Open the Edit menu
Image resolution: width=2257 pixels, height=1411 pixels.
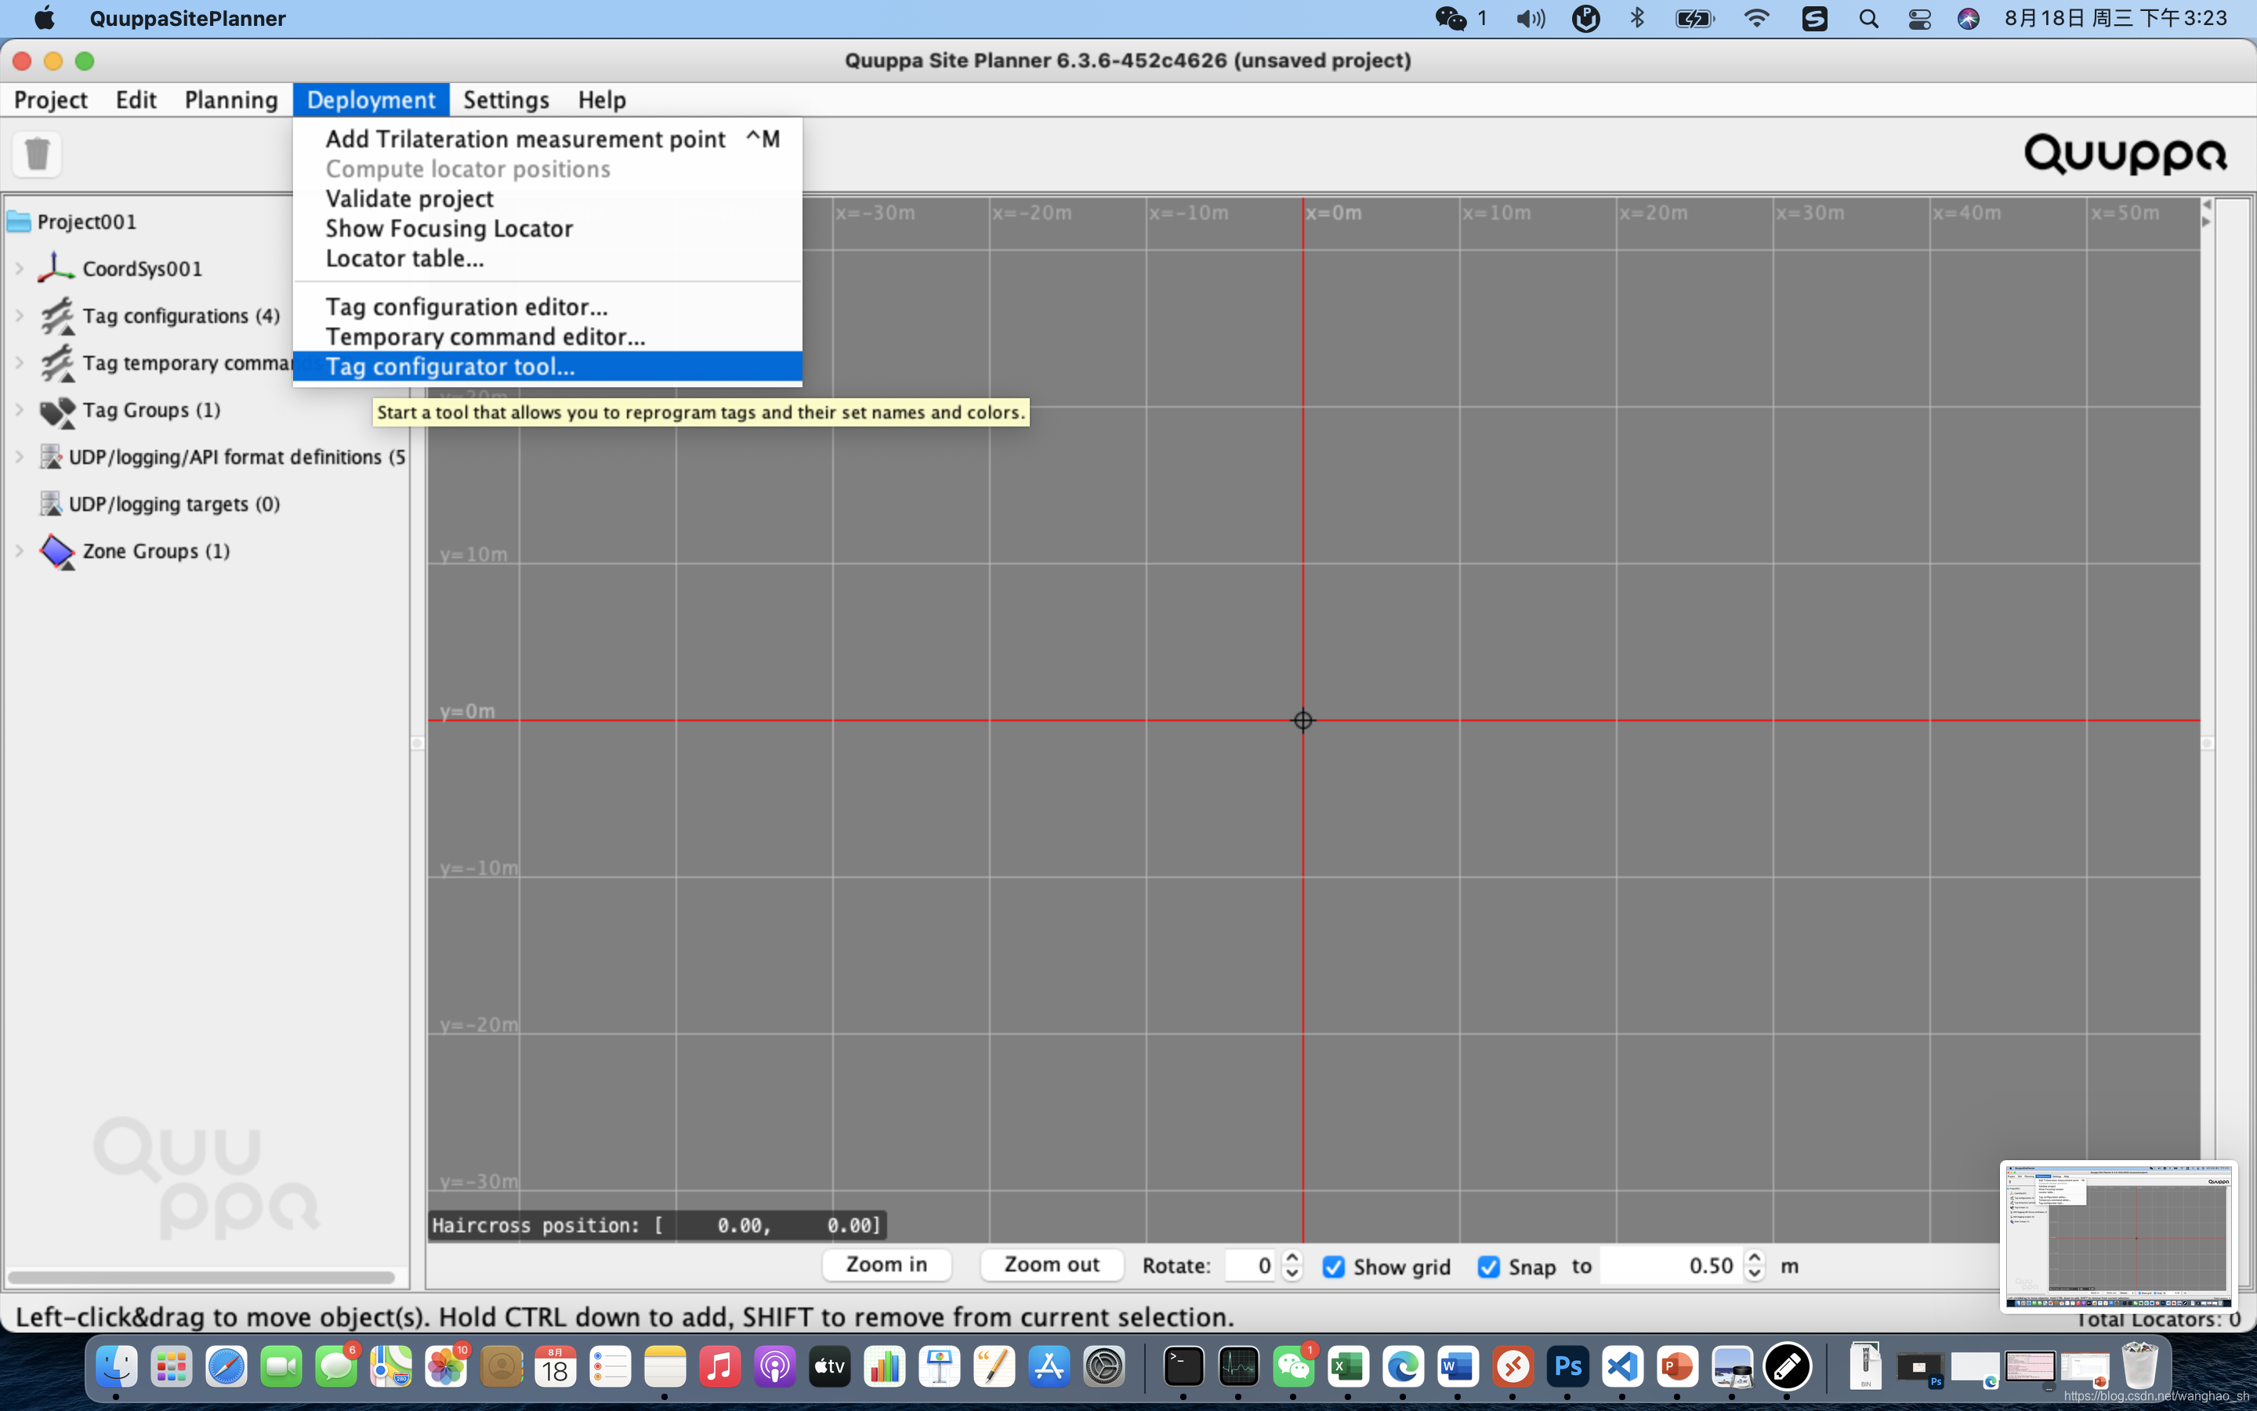click(136, 100)
